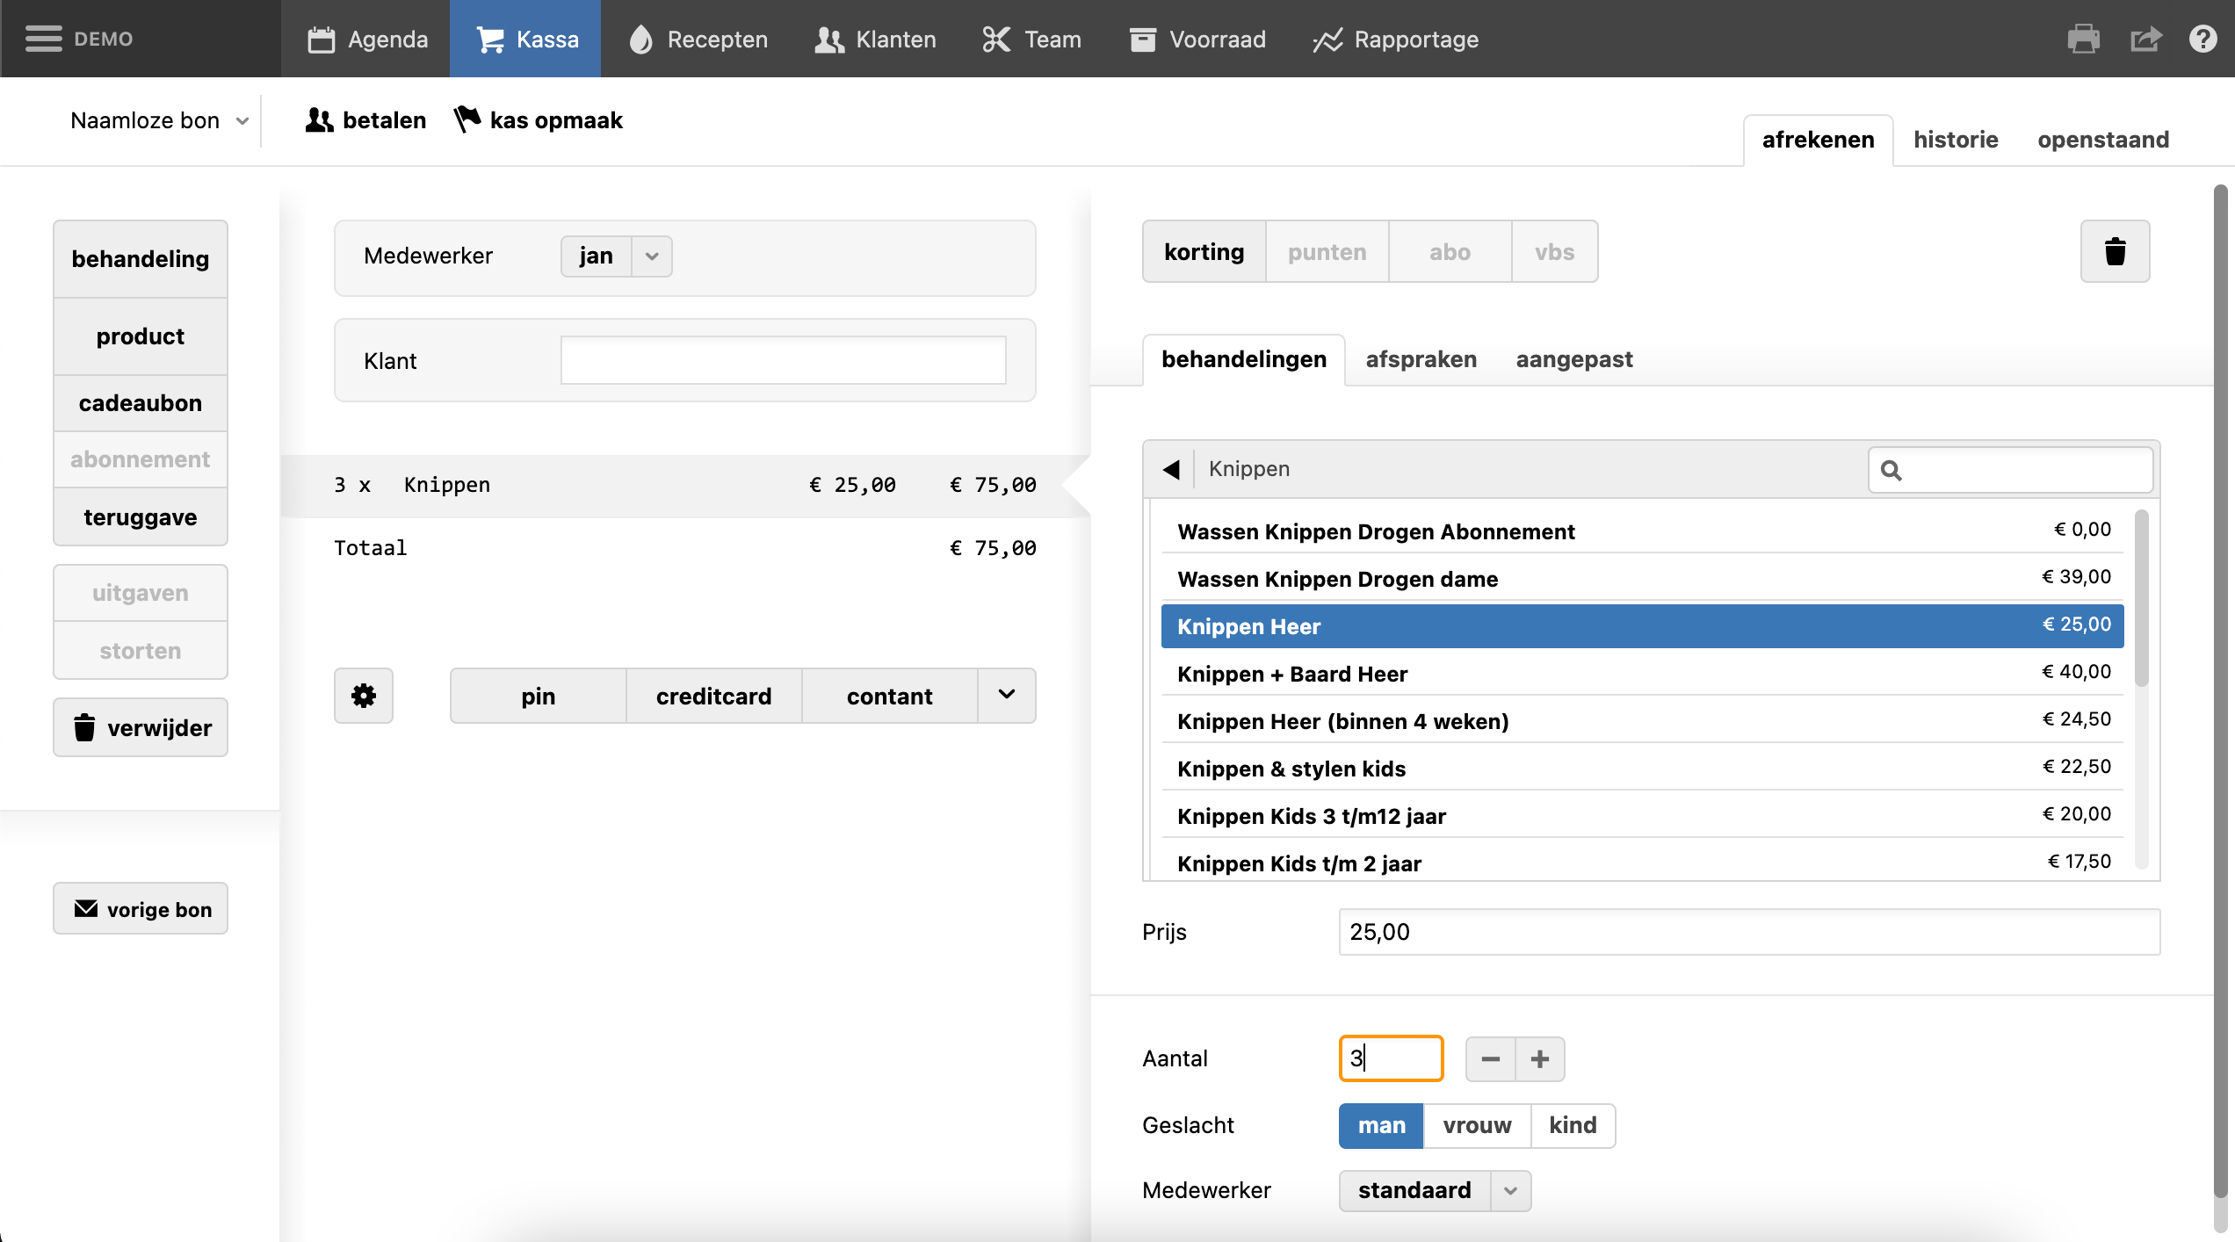Select kind as Geslacht

click(x=1573, y=1125)
